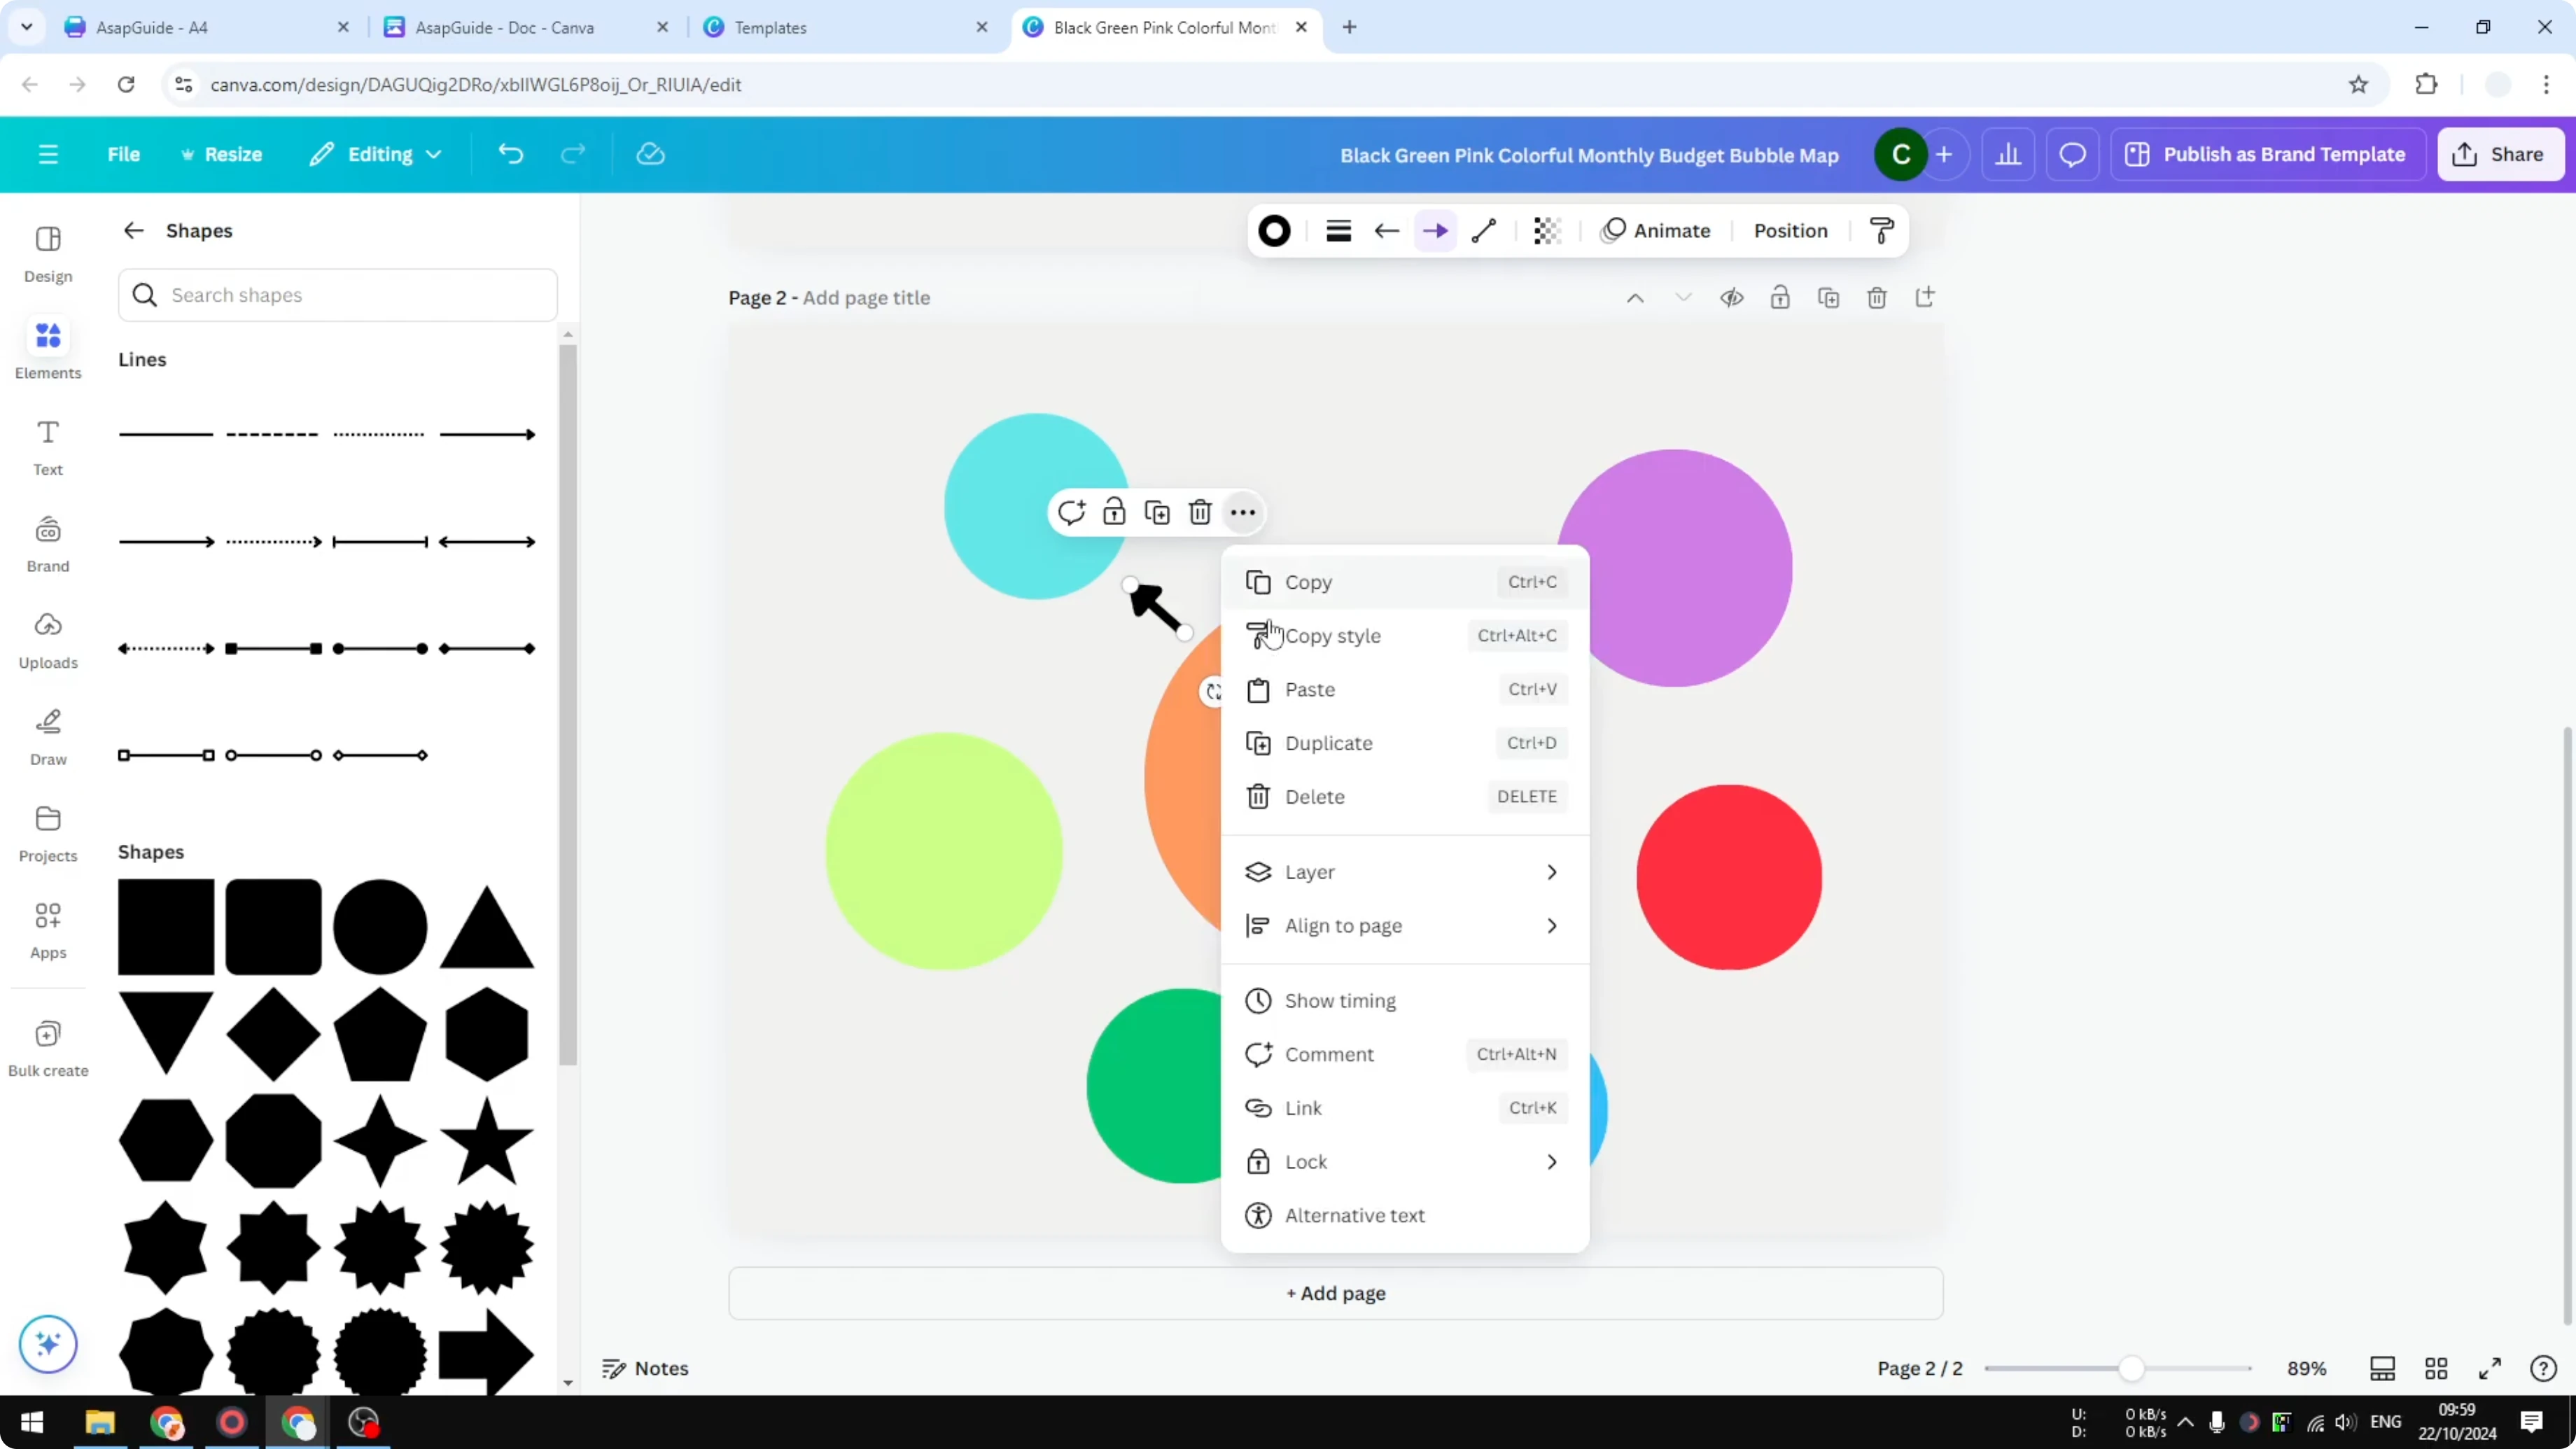Toggle the line end arrowhead option
Image resolution: width=2576 pixels, height=1449 pixels.
tap(1435, 230)
